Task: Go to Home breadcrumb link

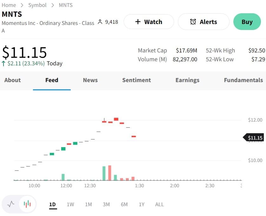Action: pos(9,5)
